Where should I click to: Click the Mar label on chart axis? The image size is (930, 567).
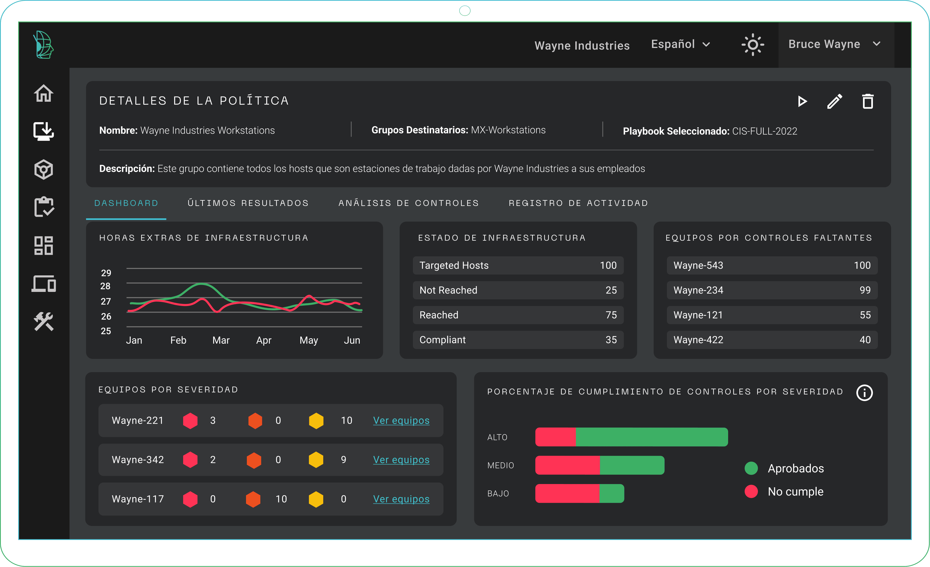click(221, 340)
